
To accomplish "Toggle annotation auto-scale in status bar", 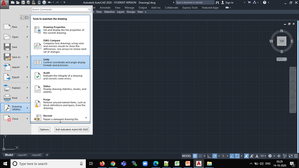I will 252,156.
